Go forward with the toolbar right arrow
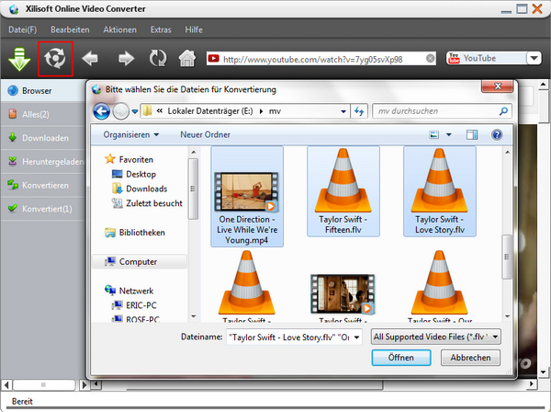This screenshot has width=551, height=412. (x=126, y=59)
